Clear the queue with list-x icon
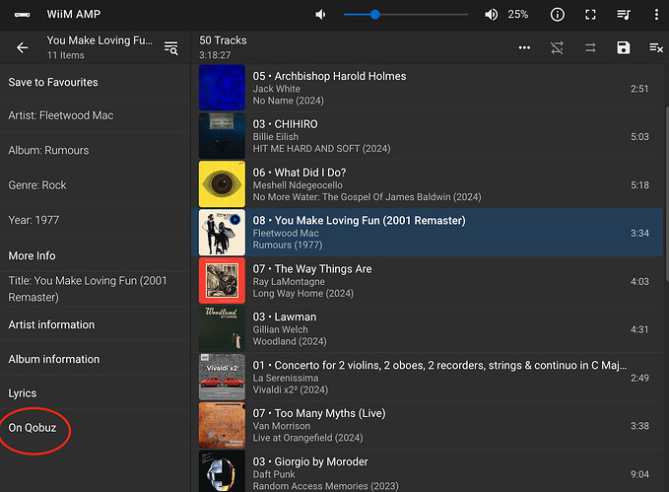This screenshot has width=669, height=492. pyautogui.click(x=656, y=47)
